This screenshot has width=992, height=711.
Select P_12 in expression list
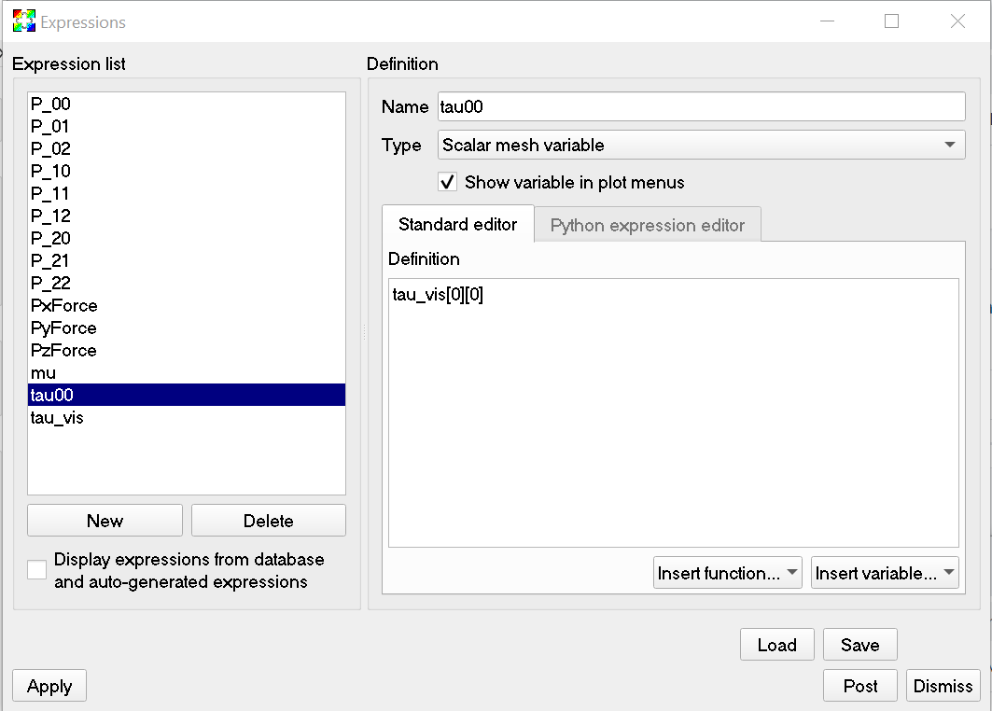click(187, 216)
